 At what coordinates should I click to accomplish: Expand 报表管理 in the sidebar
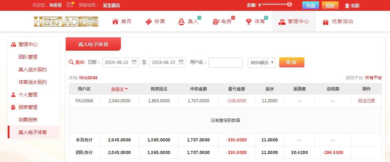point(28,107)
